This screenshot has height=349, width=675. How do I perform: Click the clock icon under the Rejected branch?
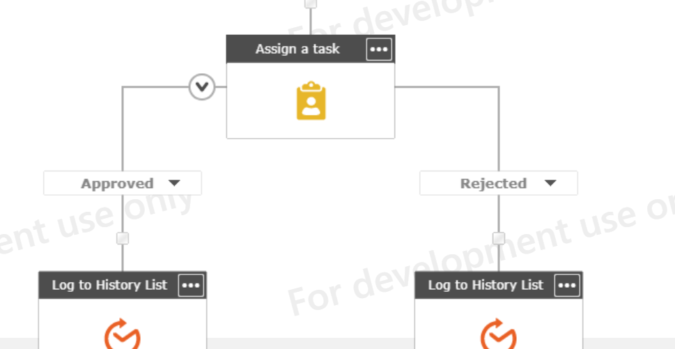499,334
